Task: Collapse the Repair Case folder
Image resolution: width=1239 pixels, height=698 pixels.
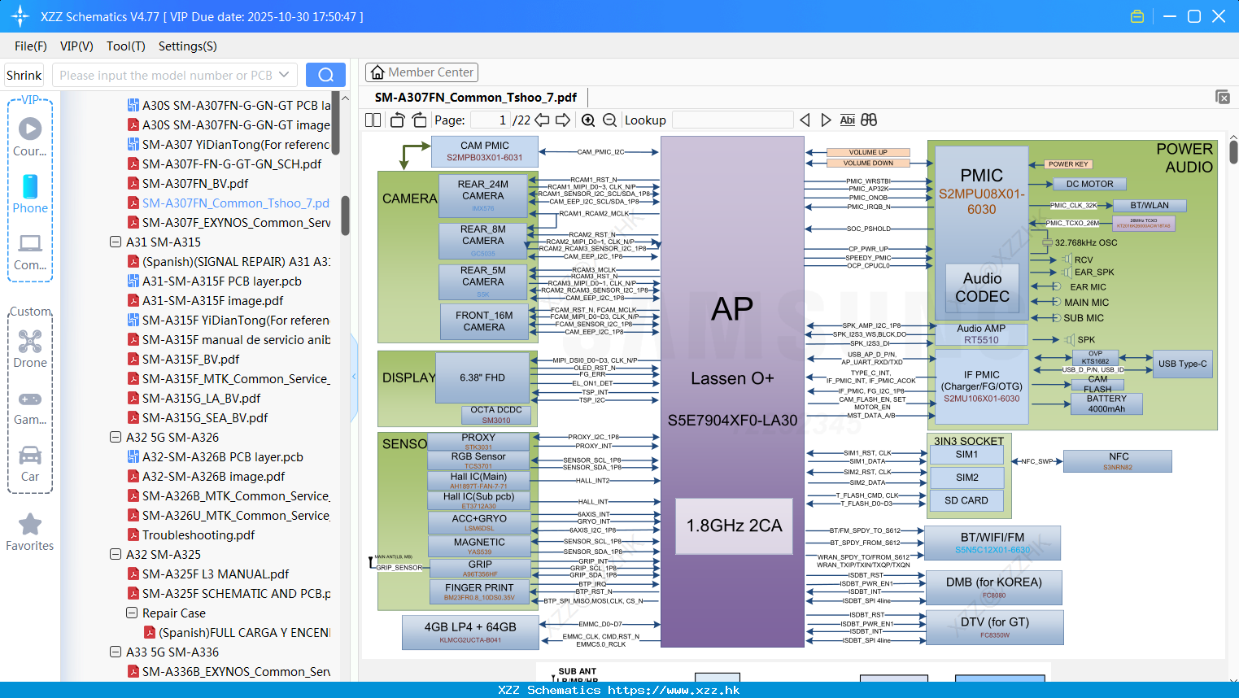Action: [x=132, y=613]
